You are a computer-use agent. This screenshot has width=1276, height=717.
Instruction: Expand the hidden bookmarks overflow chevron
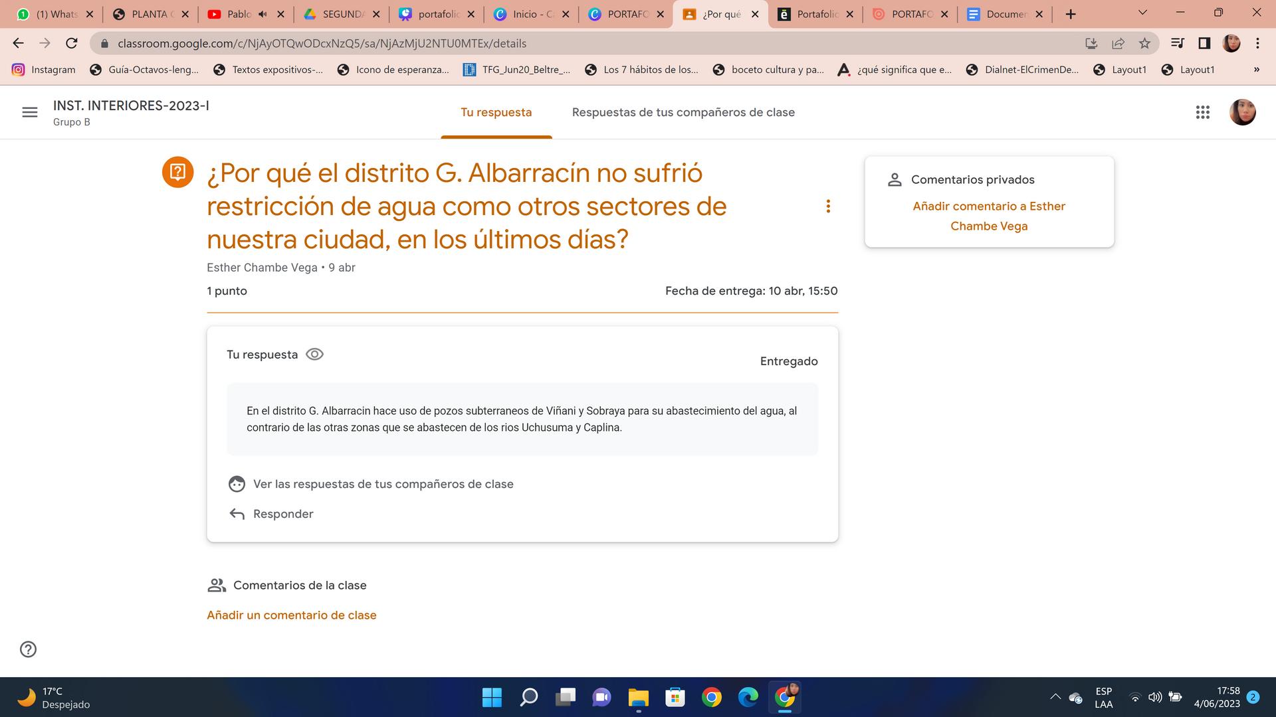pos(1256,70)
